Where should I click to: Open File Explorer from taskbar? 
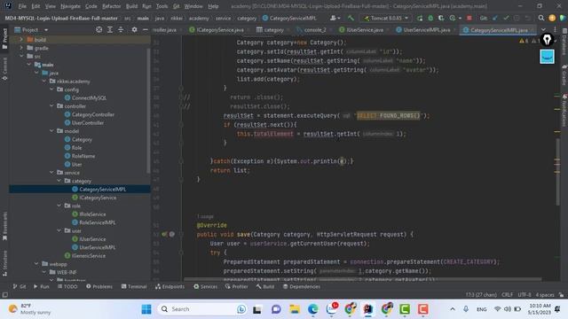coord(294,309)
